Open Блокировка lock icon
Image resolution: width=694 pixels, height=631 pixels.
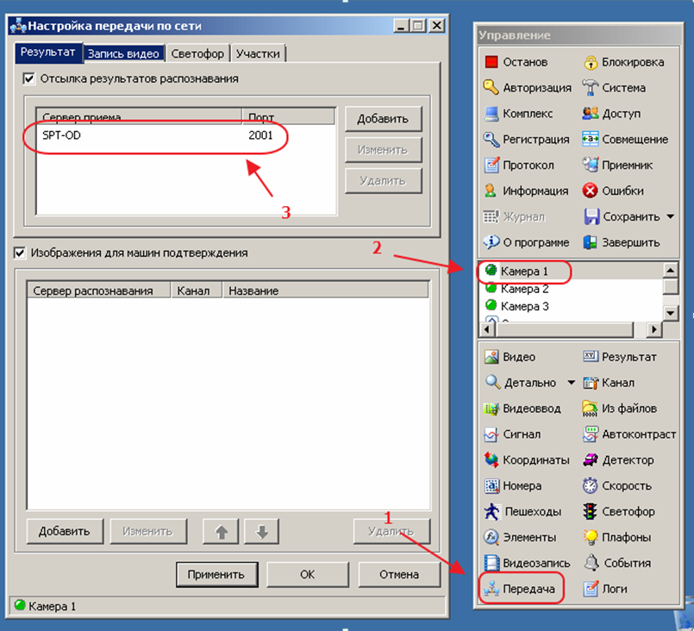591,62
